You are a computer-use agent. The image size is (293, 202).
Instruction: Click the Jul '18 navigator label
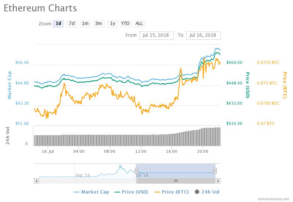(x=142, y=175)
